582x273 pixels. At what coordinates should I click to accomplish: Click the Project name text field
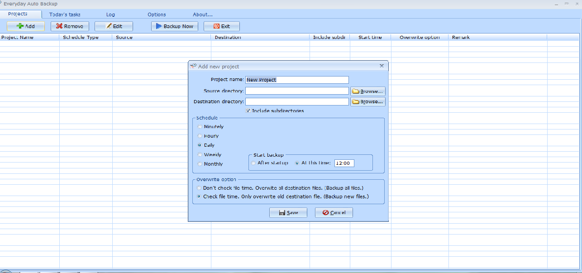(296, 80)
